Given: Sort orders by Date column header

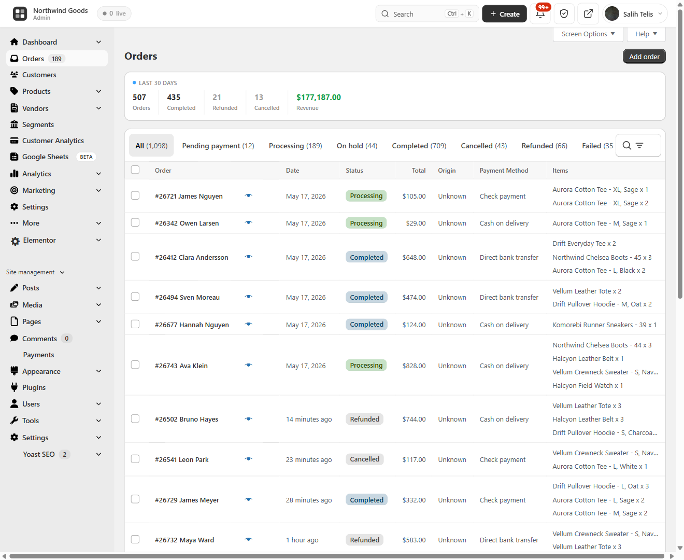Looking at the screenshot, I should coord(292,170).
